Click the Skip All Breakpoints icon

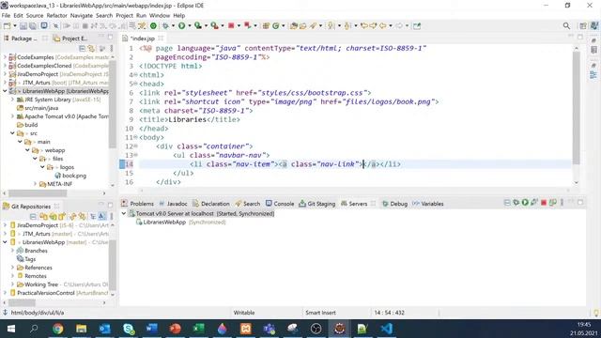[x=55, y=25]
